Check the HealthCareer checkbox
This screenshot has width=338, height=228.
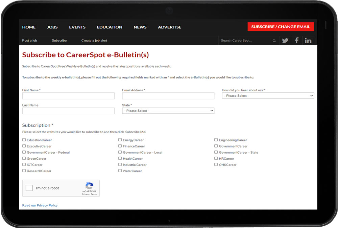(120, 158)
